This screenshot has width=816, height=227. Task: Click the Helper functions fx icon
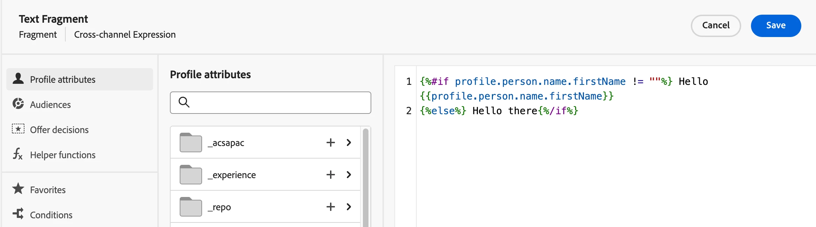tap(18, 154)
